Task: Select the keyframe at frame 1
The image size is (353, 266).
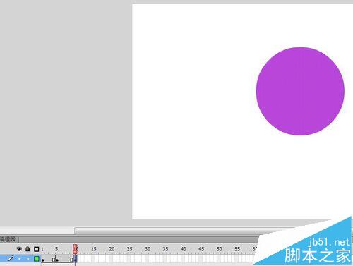Action: [43, 260]
